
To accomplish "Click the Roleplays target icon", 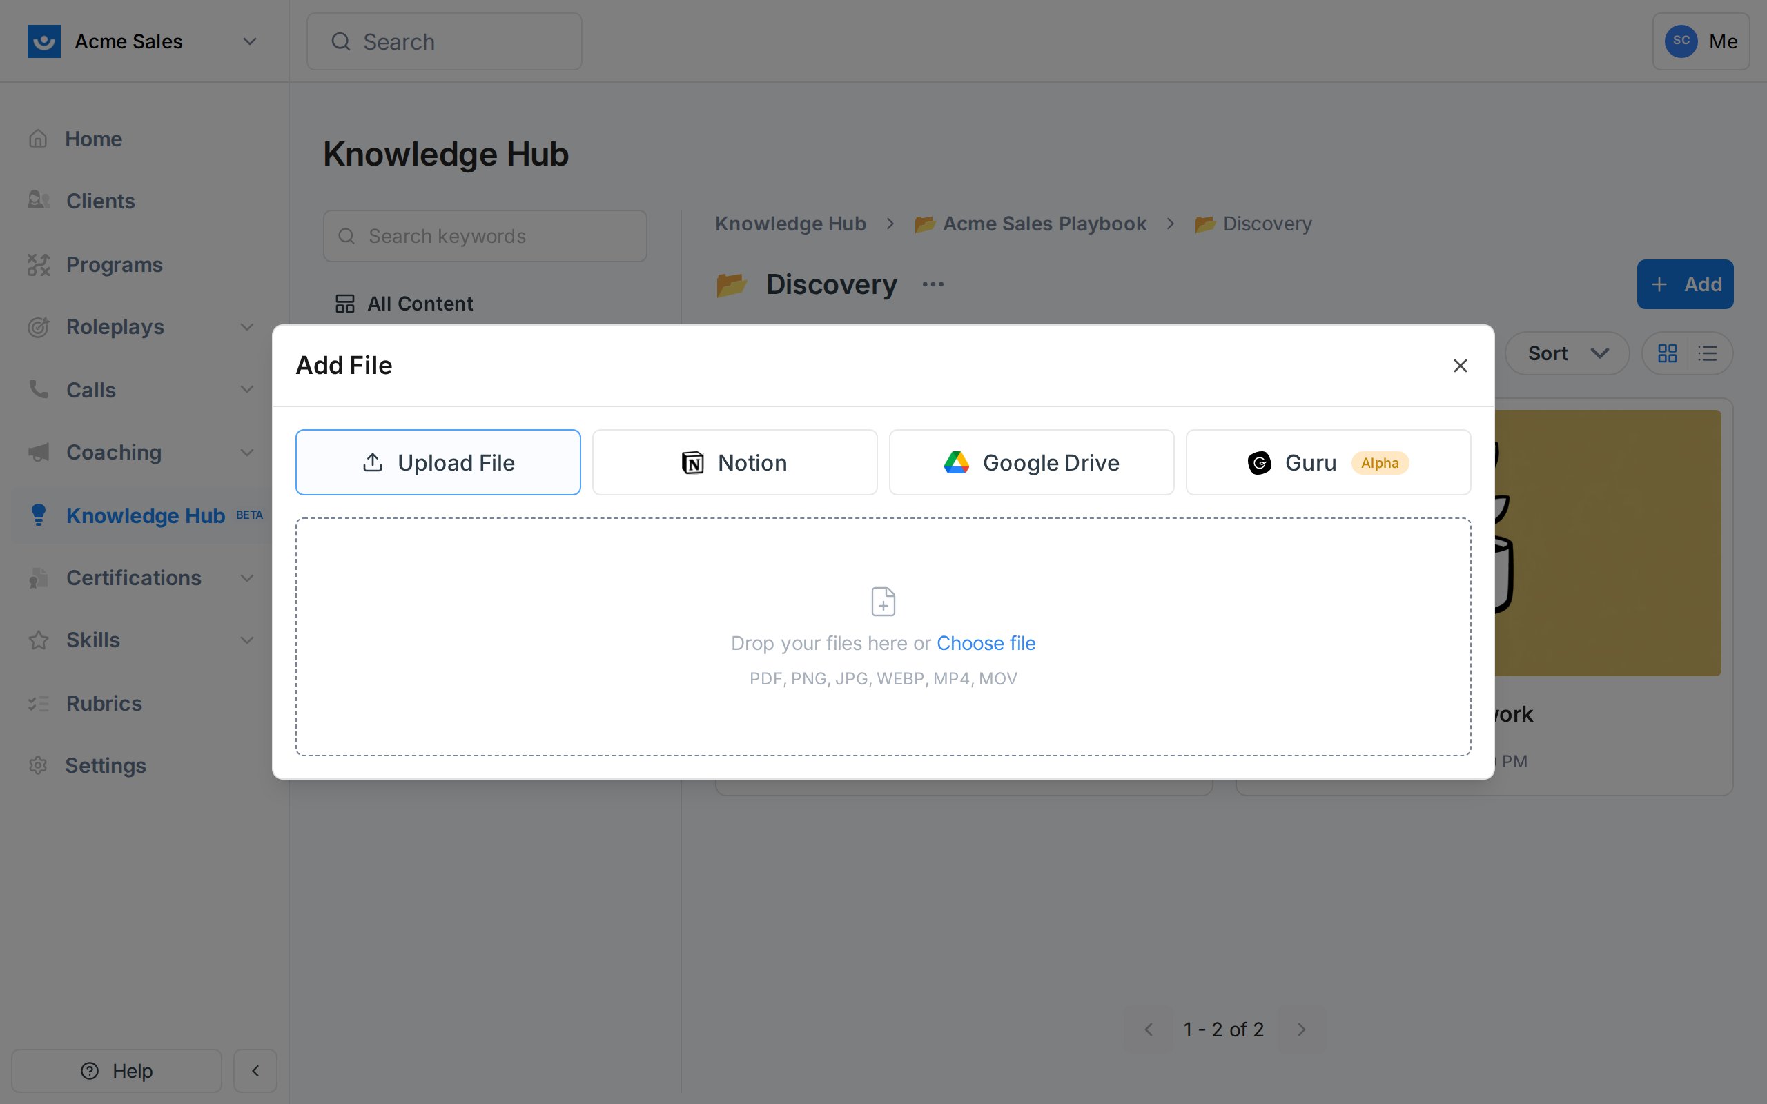I will click(38, 327).
